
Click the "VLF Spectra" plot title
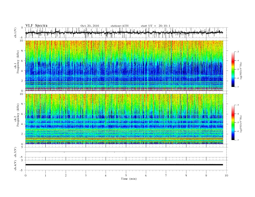pos(36,25)
